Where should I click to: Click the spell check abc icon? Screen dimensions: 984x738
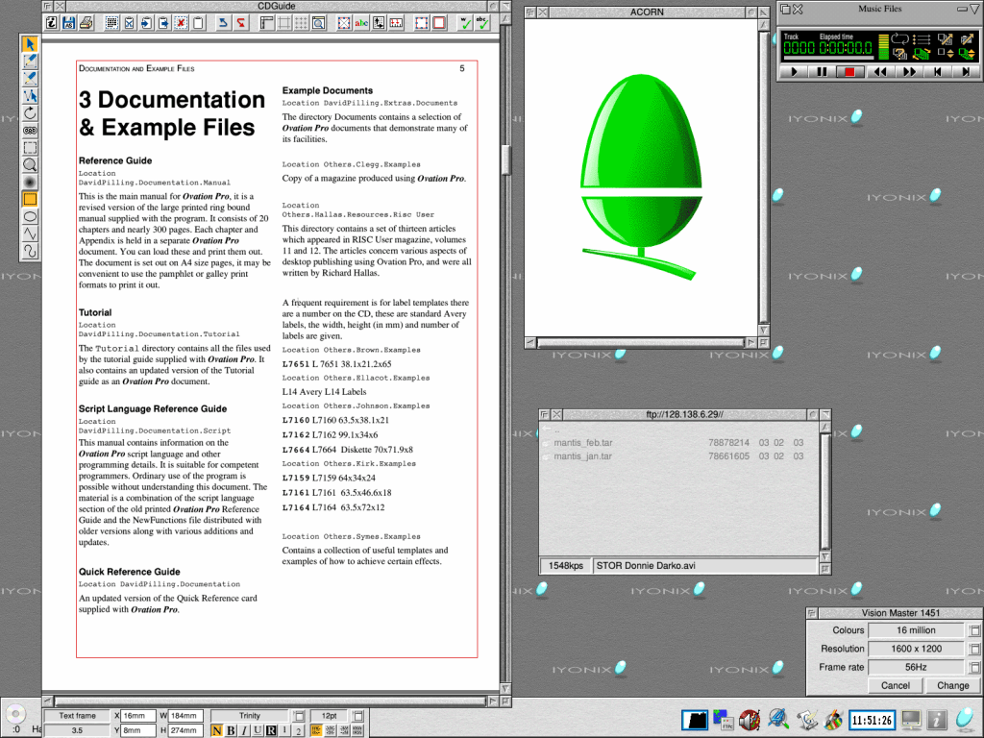[483, 22]
